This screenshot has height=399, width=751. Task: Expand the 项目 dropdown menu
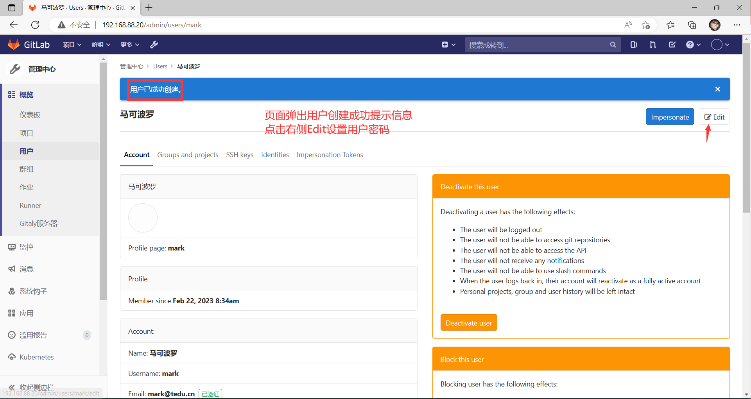coord(72,45)
